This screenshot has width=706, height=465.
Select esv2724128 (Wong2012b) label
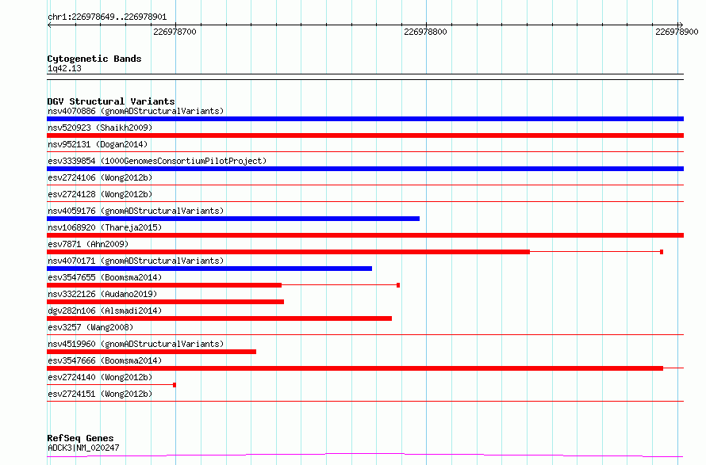[100, 194]
